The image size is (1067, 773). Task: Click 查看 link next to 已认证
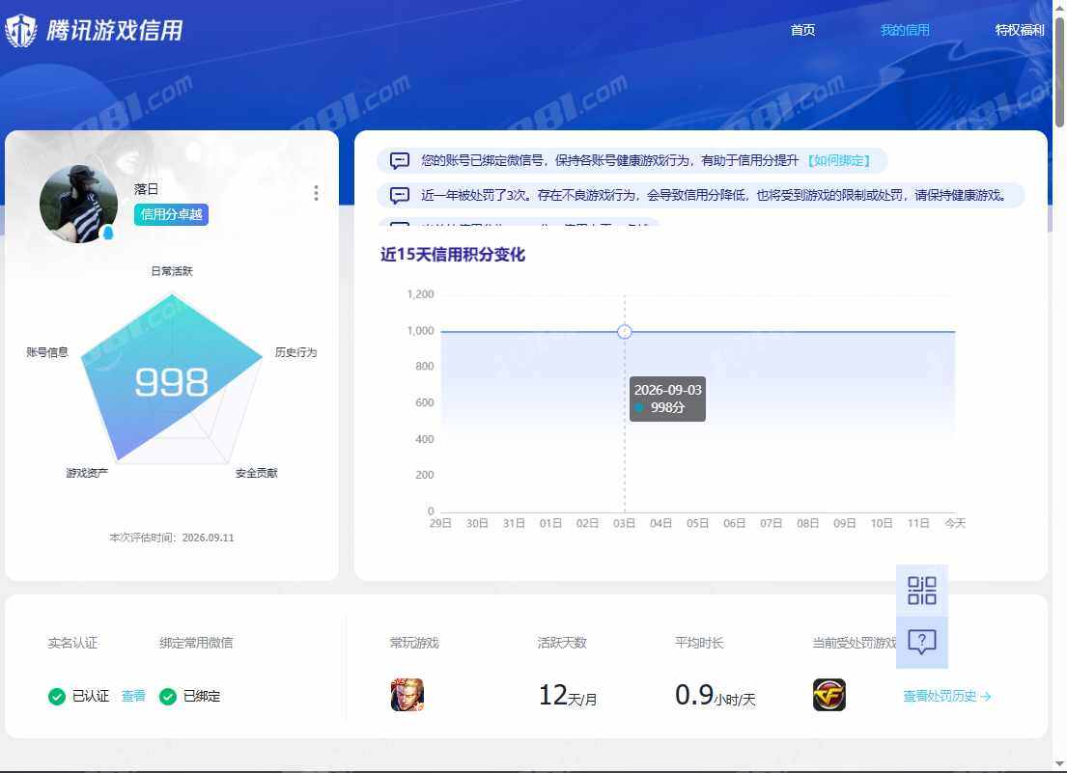tap(133, 696)
